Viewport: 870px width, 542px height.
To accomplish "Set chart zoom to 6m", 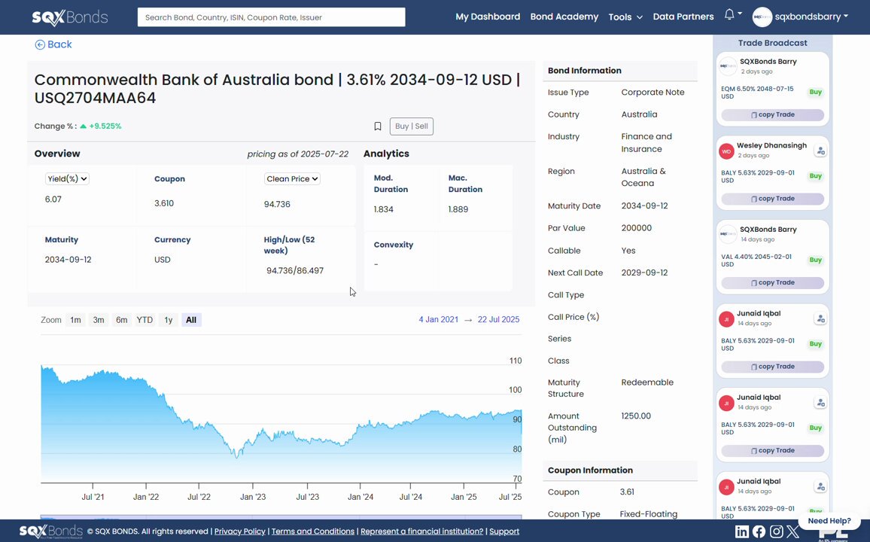I will click(x=121, y=320).
